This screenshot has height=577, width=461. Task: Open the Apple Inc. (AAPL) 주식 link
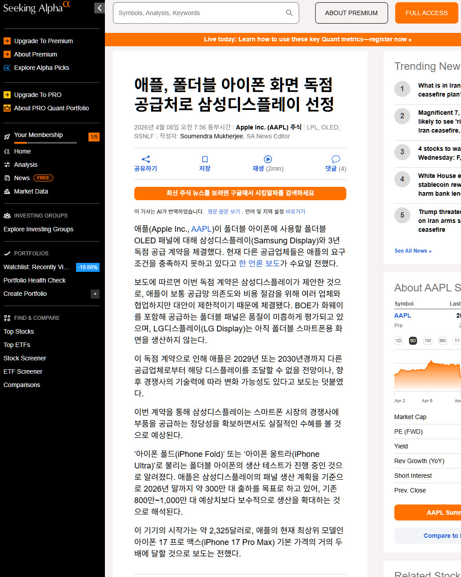(269, 127)
